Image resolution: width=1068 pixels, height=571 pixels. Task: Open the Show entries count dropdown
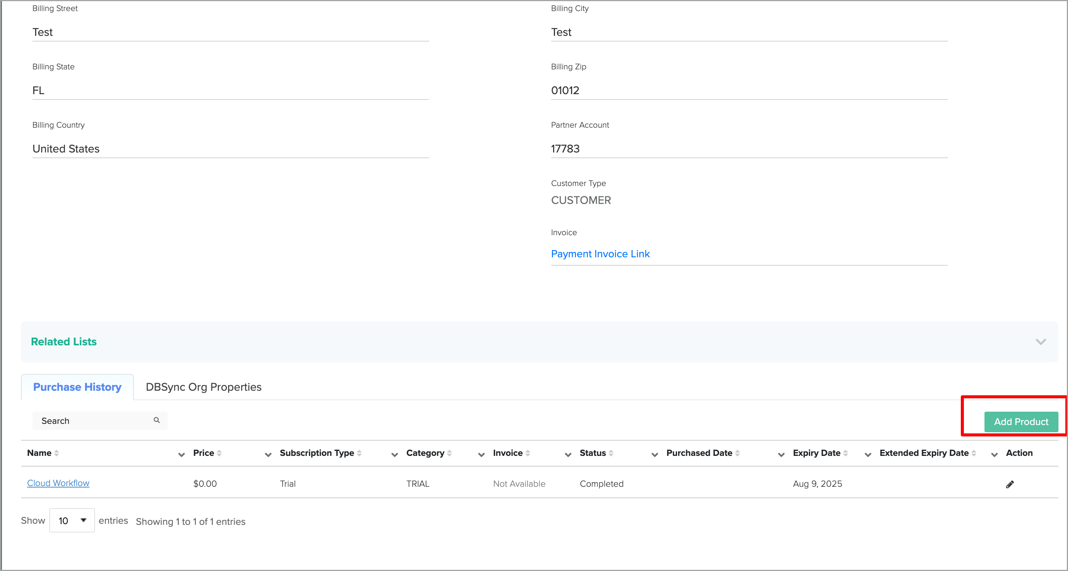point(72,520)
